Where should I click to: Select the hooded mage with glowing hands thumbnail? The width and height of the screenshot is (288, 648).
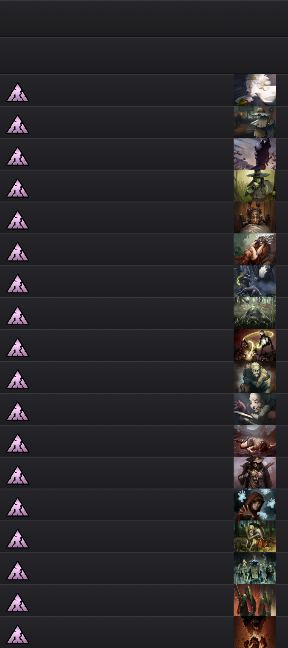(255, 505)
